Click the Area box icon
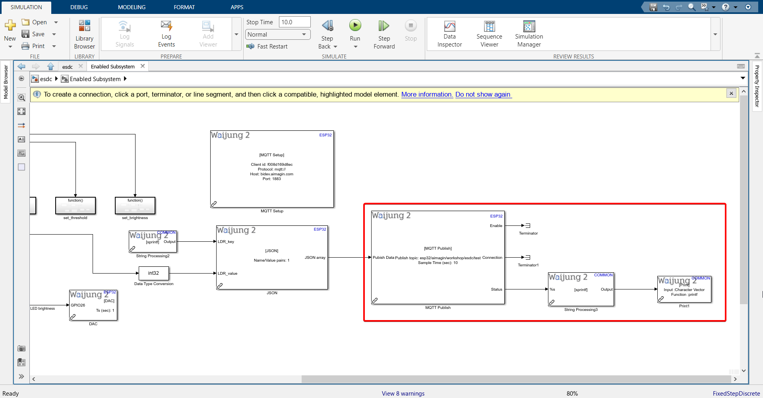This screenshot has width=763, height=398. point(21,167)
